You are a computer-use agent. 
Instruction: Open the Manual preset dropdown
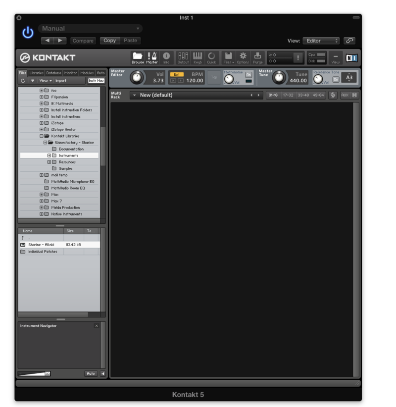(90, 29)
